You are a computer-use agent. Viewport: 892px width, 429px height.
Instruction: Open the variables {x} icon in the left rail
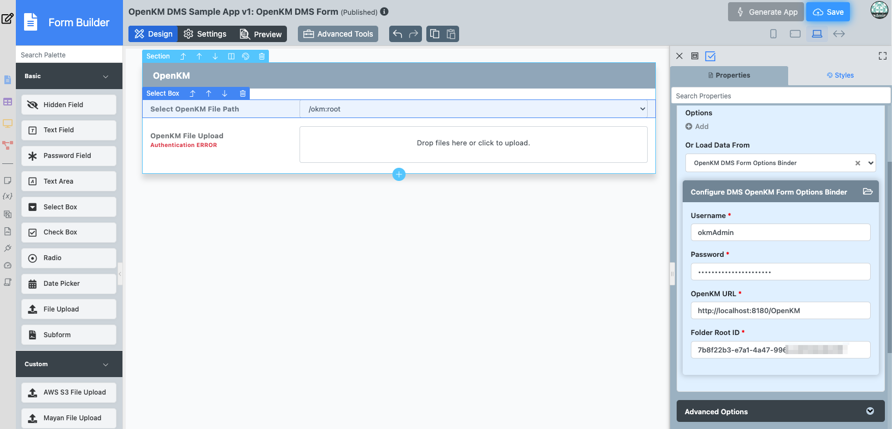[8, 196]
